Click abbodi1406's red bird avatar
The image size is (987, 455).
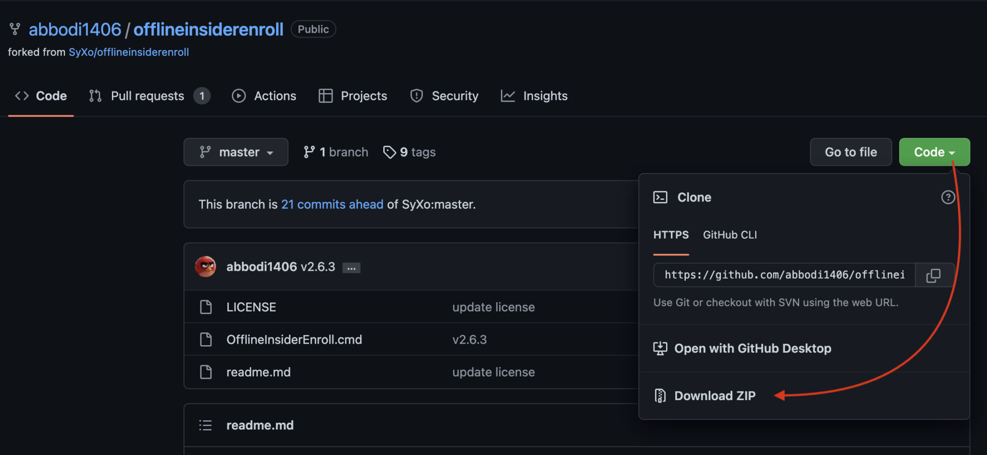[x=205, y=267]
